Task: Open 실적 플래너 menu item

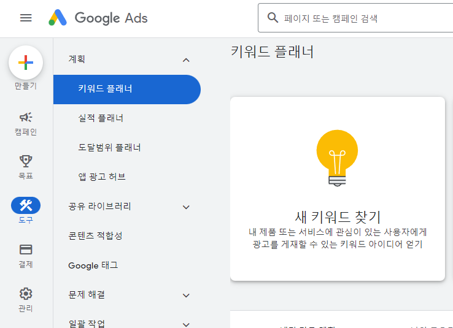Action: click(101, 118)
